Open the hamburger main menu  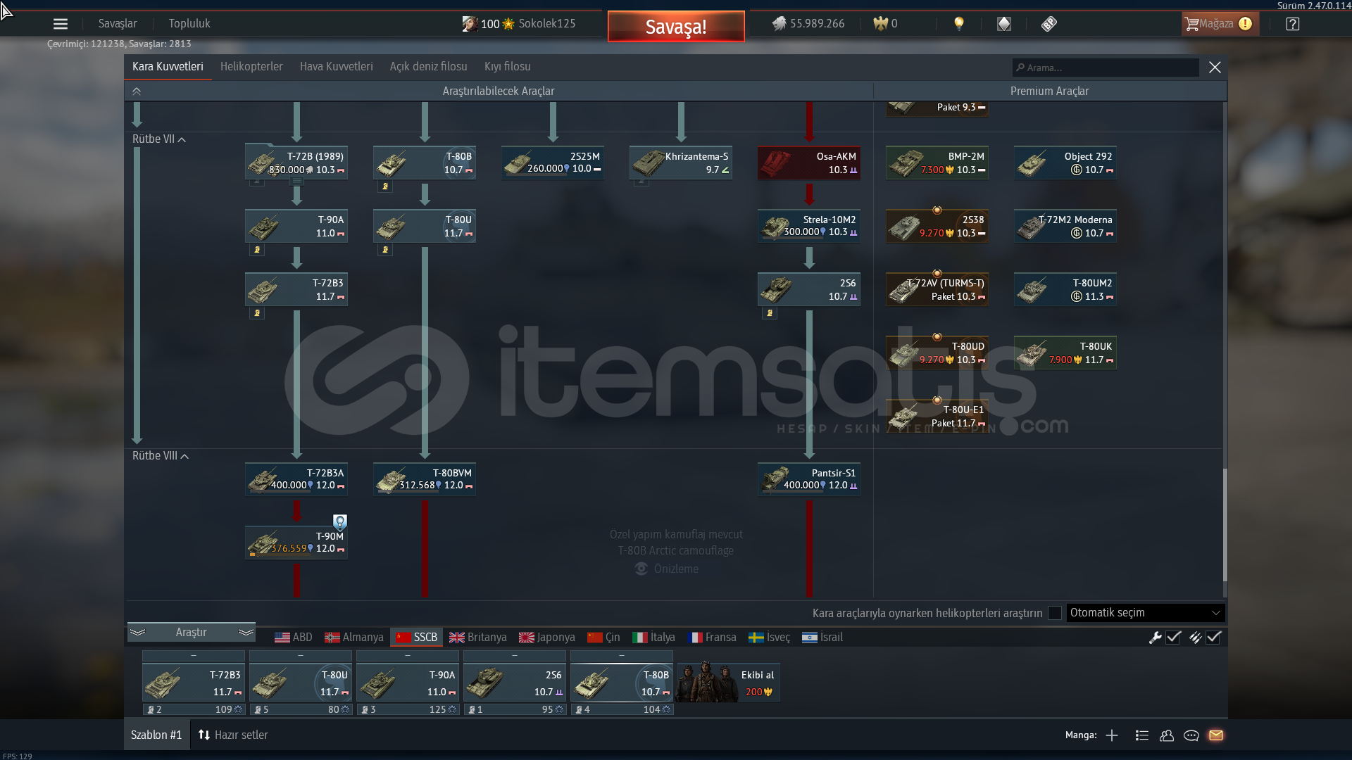pyautogui.click(x=61, y=24)
